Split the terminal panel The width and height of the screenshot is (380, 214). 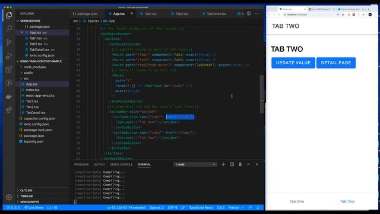click(x=232, y=164)
